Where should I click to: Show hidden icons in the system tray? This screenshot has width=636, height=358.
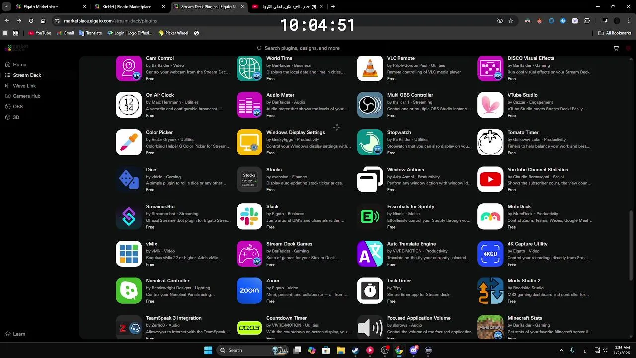[561, 350]
